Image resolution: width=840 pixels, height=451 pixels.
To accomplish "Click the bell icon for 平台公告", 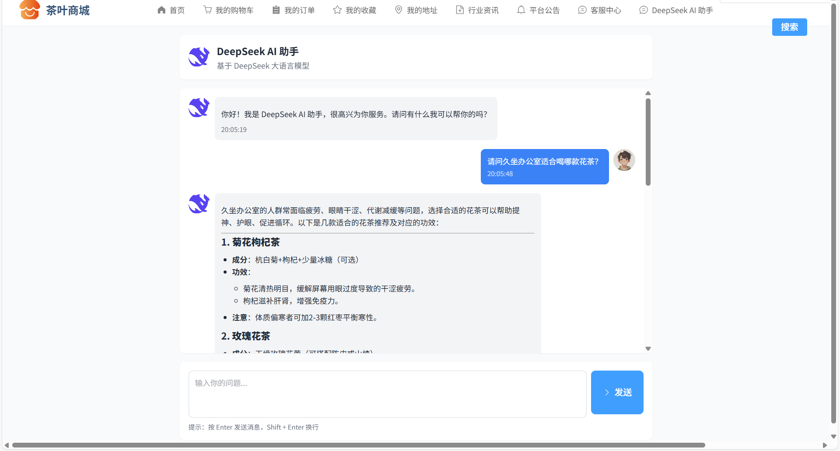I will coord(521,10).
